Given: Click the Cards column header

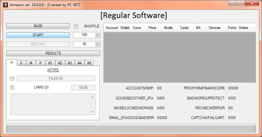Looking at the screenshot, I should tap(186, 28).
